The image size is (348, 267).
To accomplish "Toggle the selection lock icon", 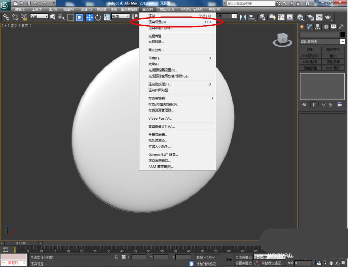I will (116, 257).
